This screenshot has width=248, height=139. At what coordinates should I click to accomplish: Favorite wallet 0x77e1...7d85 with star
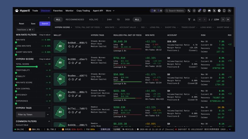[73, 112]
